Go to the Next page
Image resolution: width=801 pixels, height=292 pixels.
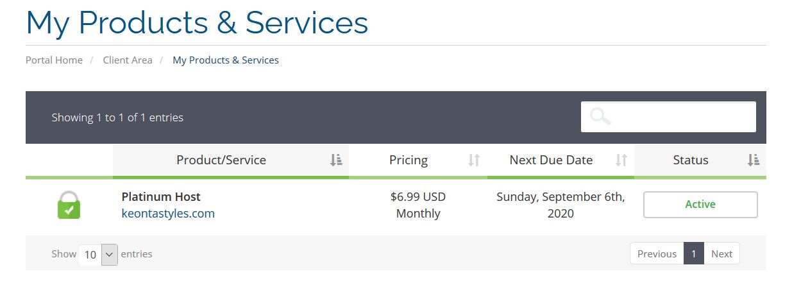(x=721, y=253)
